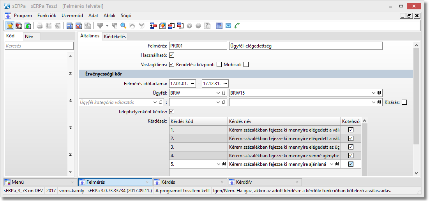Open the start date picker for 17.01.01.
The width and height of the screenshot is (429, 202).
click(193, 84)
